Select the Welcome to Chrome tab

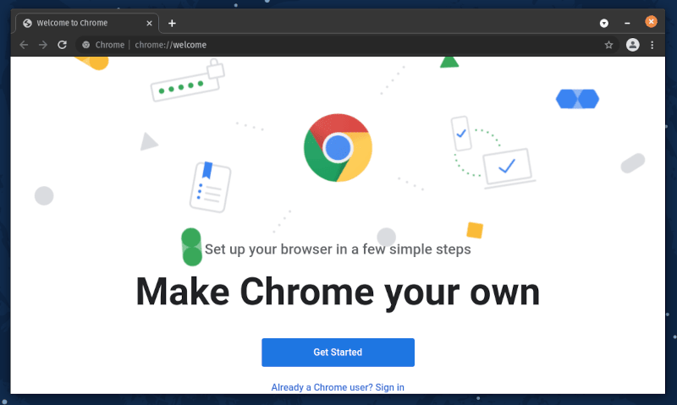[80, 23]
